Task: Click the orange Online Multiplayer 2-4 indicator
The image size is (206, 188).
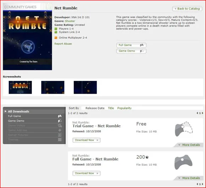Action: pos(56,38)
